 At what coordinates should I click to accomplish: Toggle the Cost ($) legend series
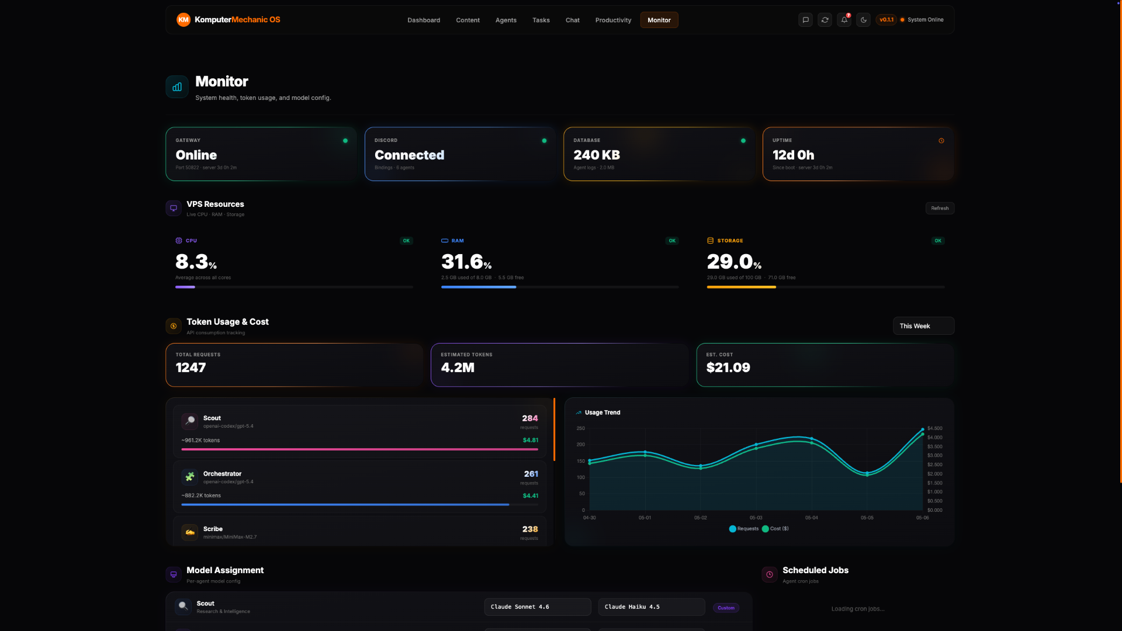(x=775, y=529)
